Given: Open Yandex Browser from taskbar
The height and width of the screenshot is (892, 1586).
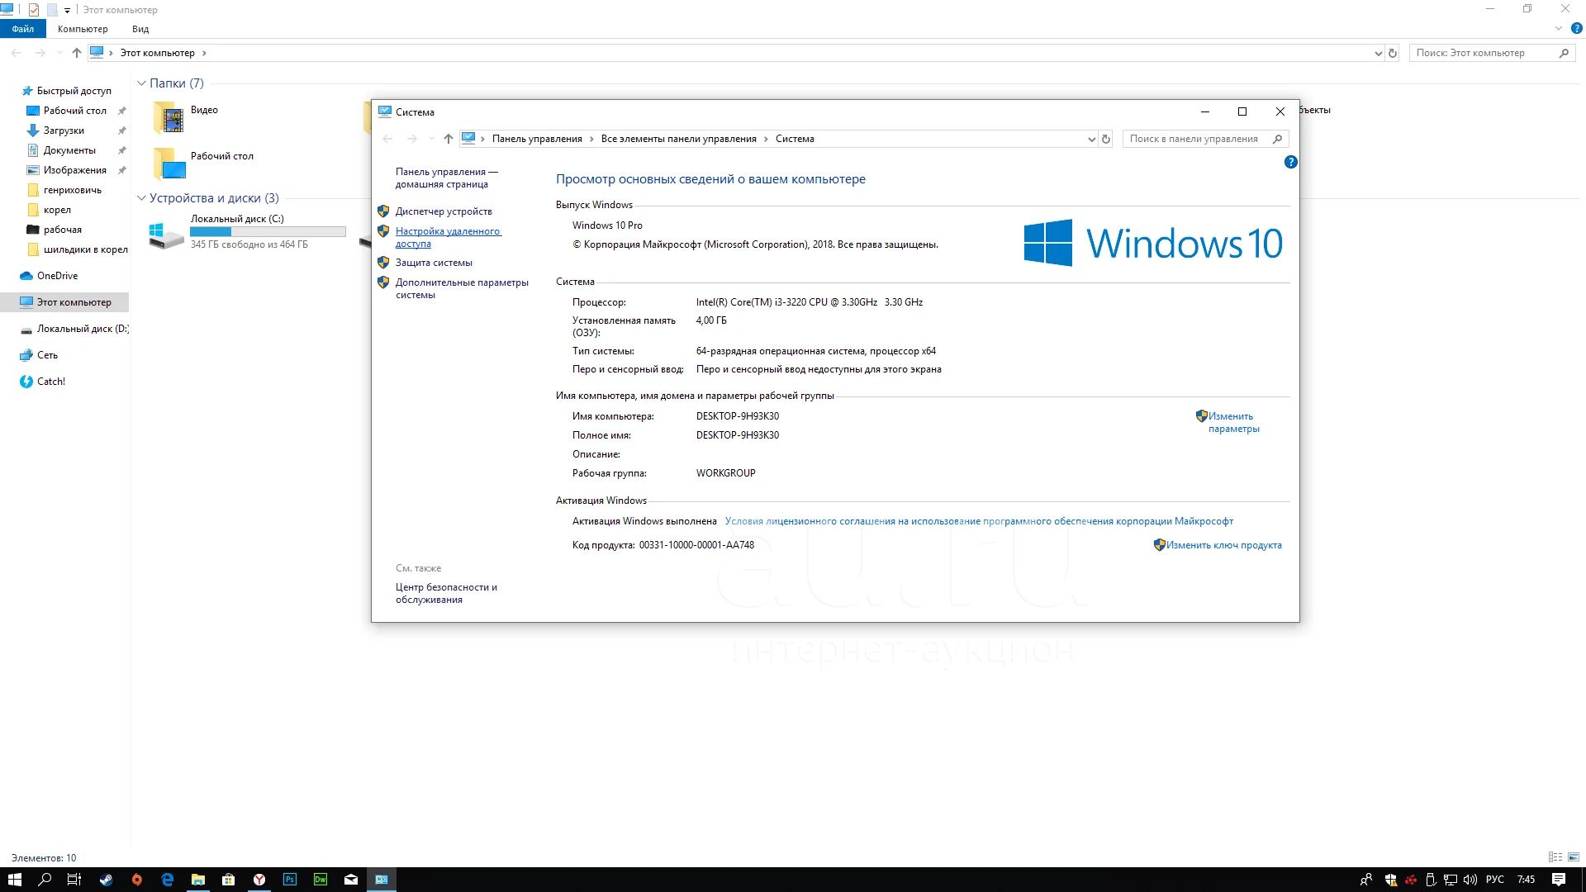Looking at the screenshot, I should click(259, 880).
